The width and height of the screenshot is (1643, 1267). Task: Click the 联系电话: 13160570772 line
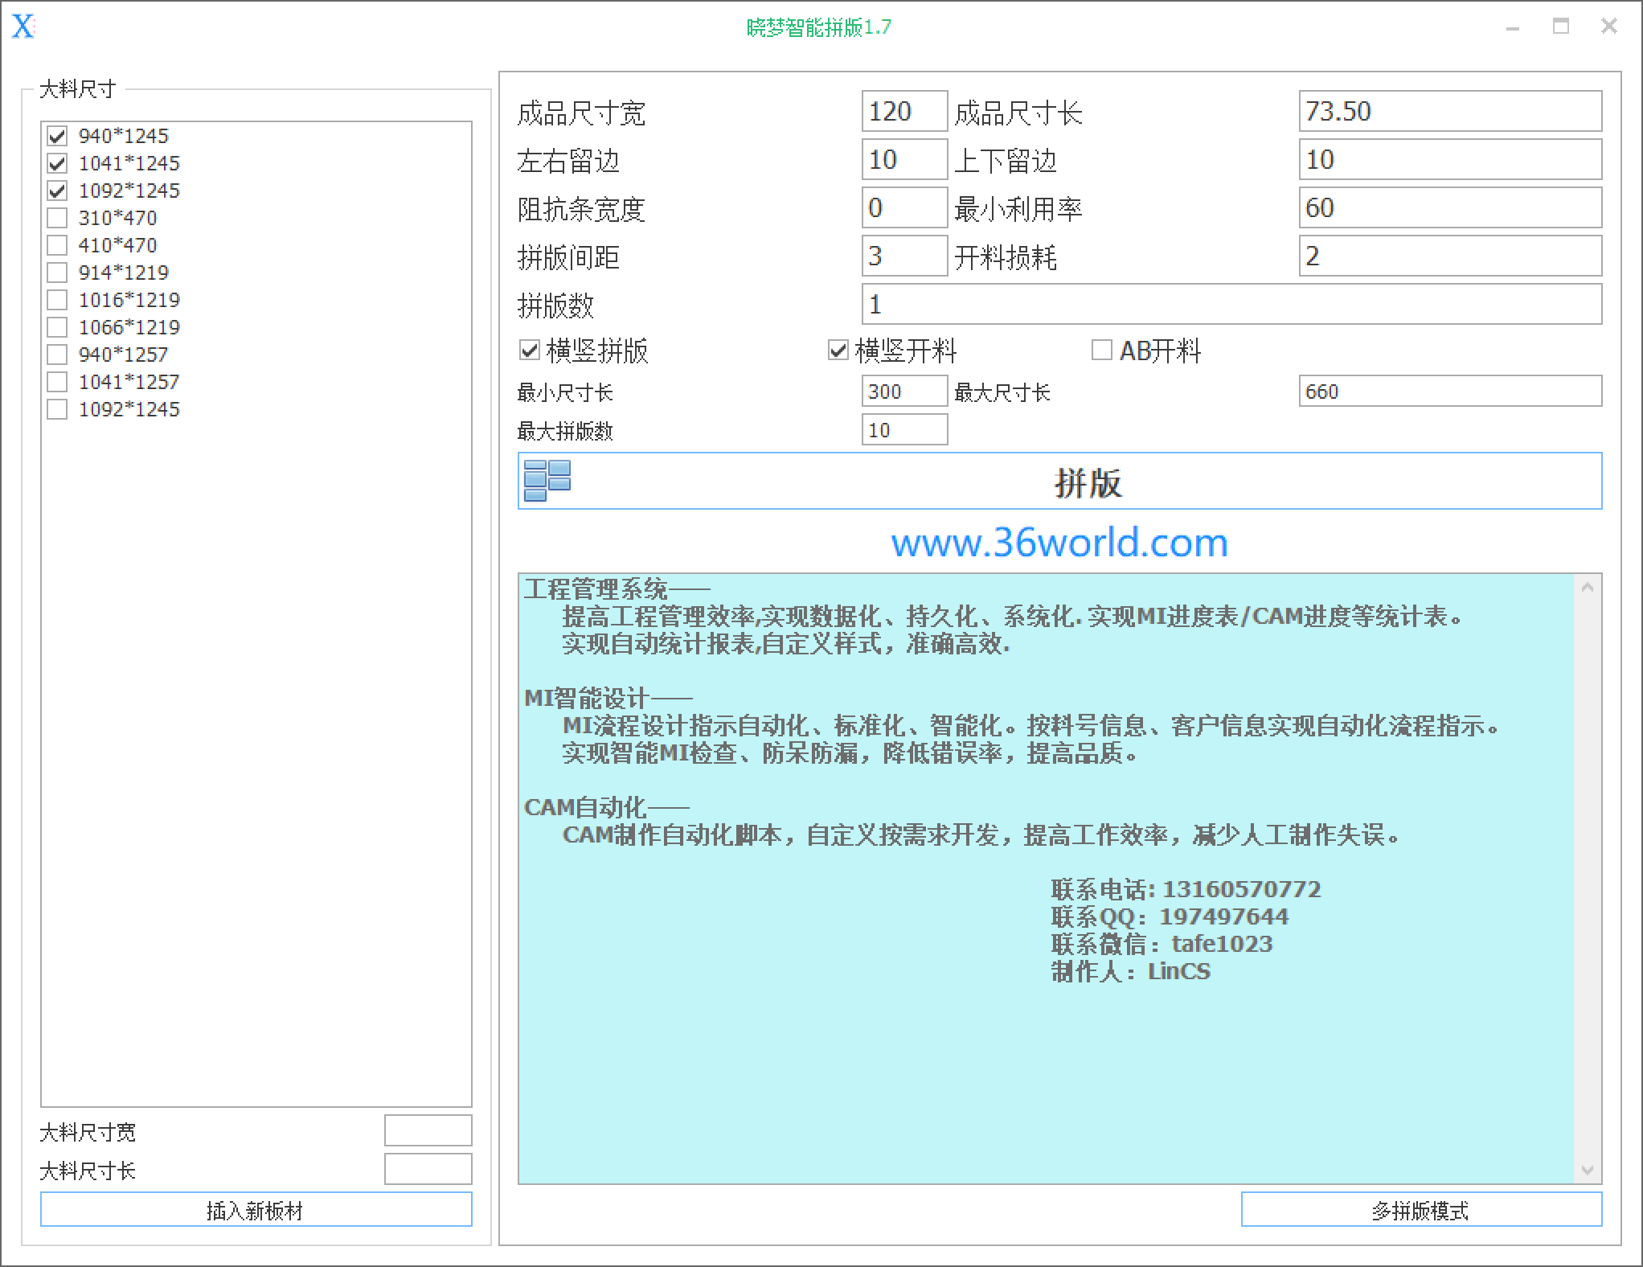(1186, 889)
